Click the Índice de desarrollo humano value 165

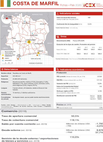89,18
